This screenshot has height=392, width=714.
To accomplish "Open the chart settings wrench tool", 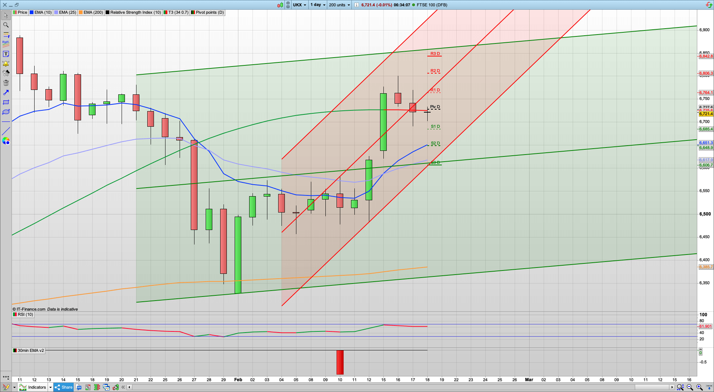I will coord(6,73).
